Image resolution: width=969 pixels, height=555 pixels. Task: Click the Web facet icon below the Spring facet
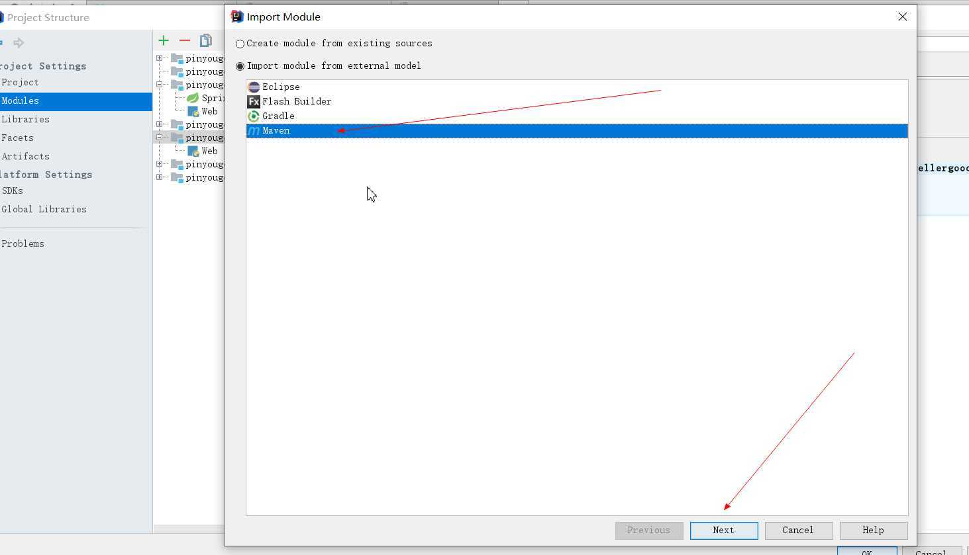(193, 111)
